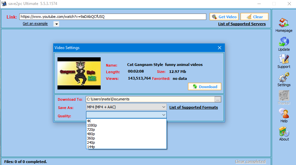Screen dimensions: 296x165
Task: Select 144p quality option
Action: click(x=126, y=147)
